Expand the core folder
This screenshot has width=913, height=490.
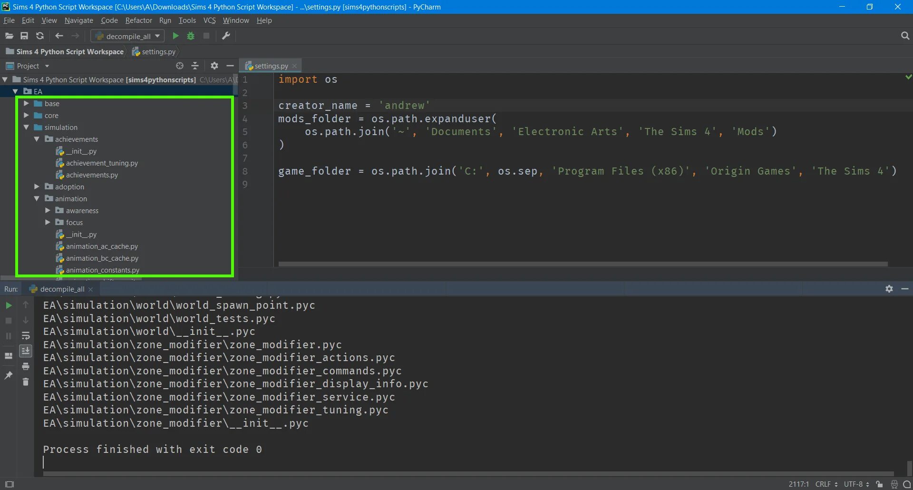(26, 115)
